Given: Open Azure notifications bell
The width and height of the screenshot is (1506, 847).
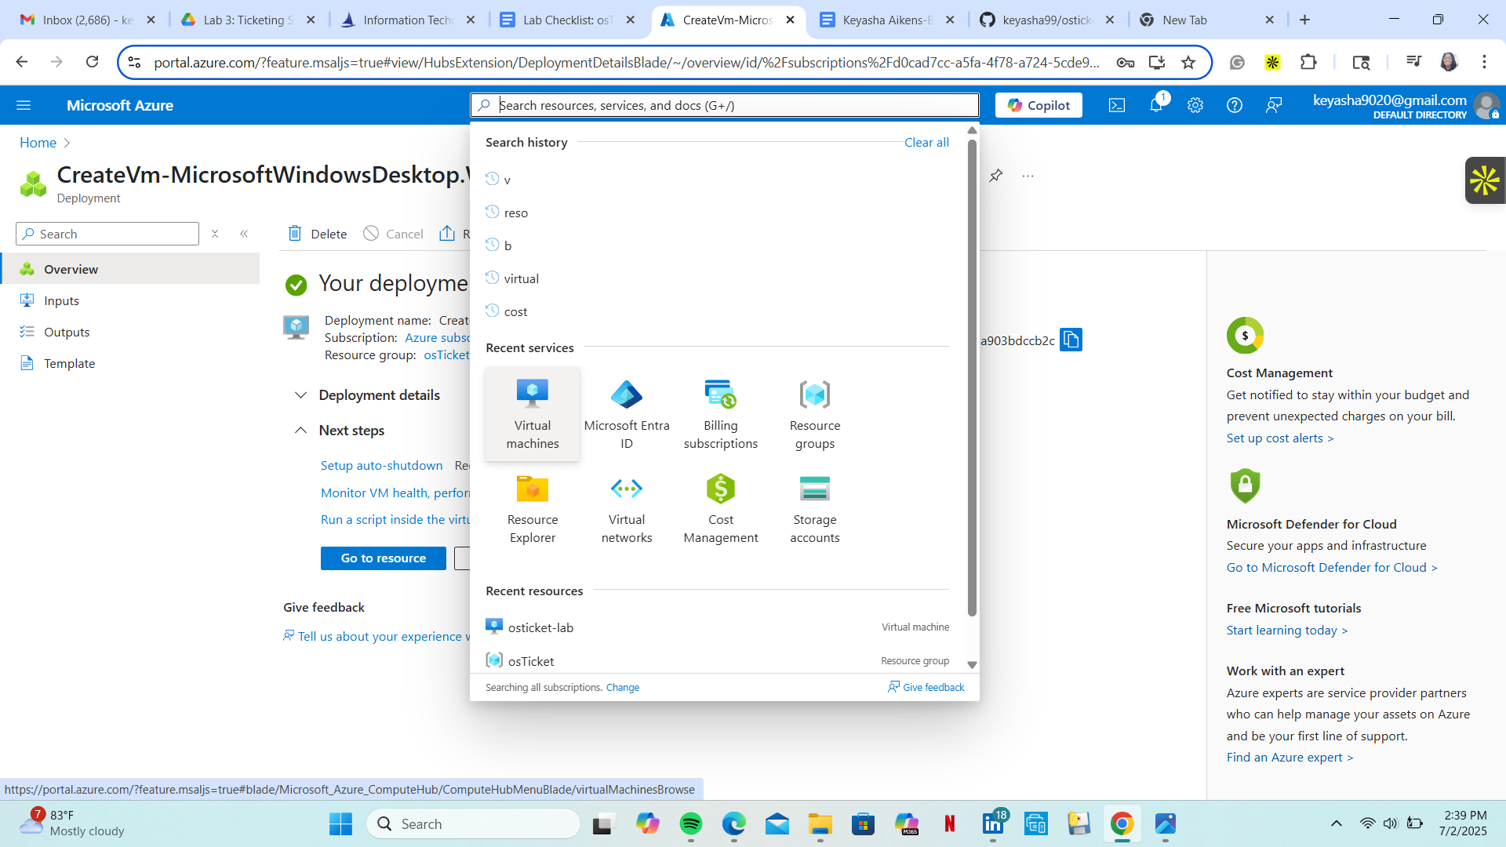Looking at the screenshot, I should click(x=1156, y=105).
